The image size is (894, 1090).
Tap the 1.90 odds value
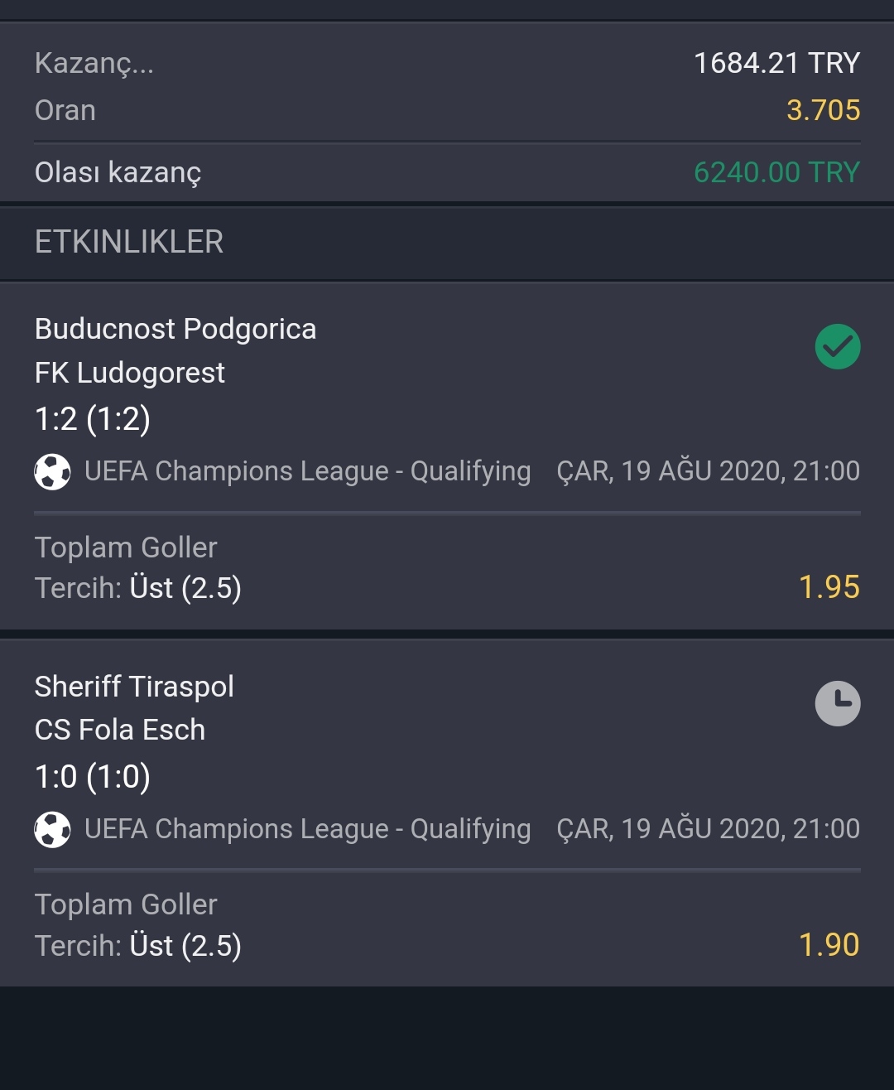829,945
